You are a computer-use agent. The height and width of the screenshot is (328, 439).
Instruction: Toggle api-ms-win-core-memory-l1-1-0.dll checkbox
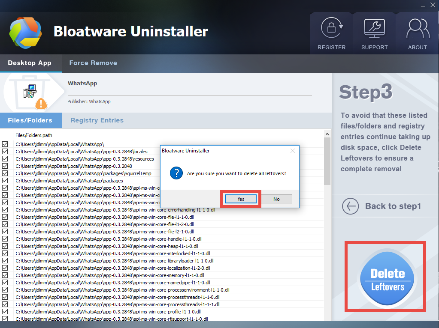click(5, 275)
